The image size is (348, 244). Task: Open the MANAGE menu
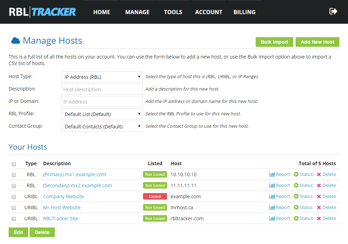click(137, 12)
